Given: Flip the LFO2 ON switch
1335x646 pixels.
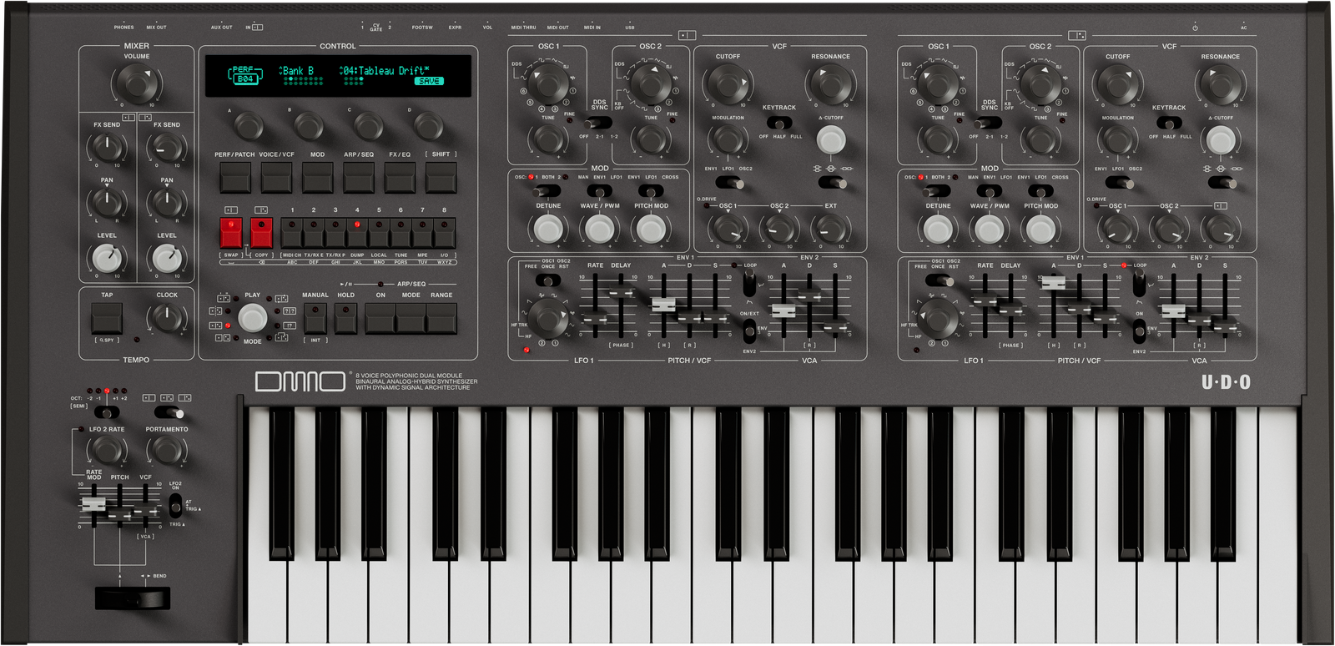Looking at the screenshot, I should [175, 505].
